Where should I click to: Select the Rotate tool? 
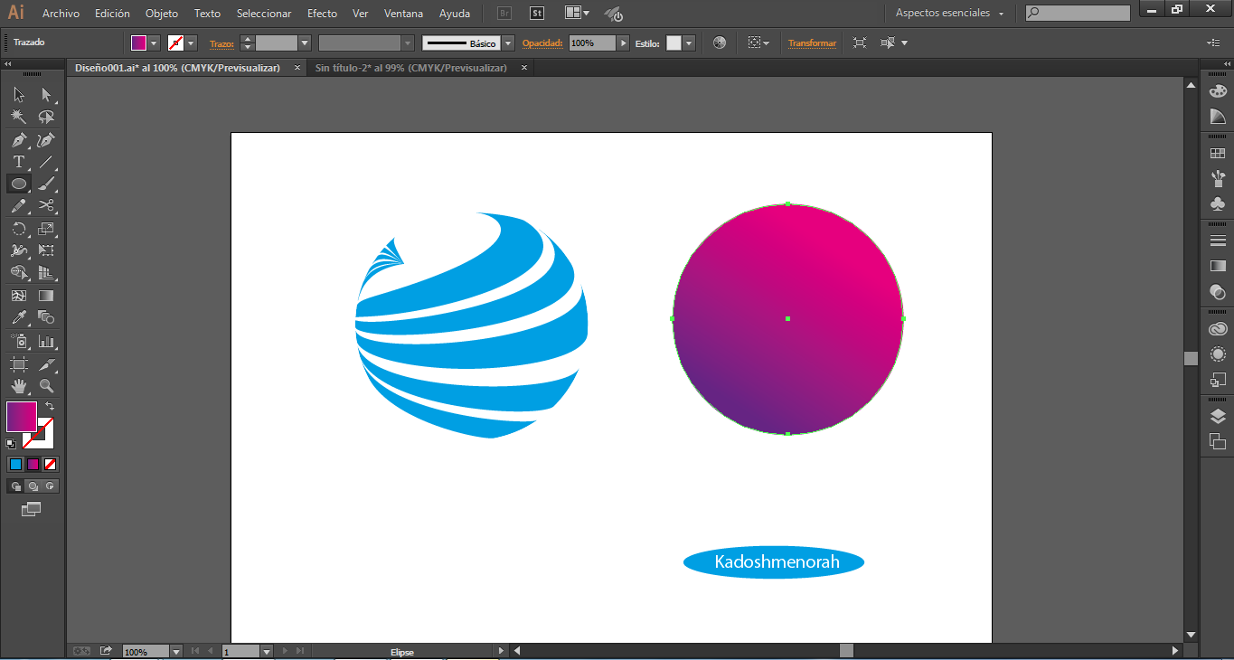pos(19,229)
